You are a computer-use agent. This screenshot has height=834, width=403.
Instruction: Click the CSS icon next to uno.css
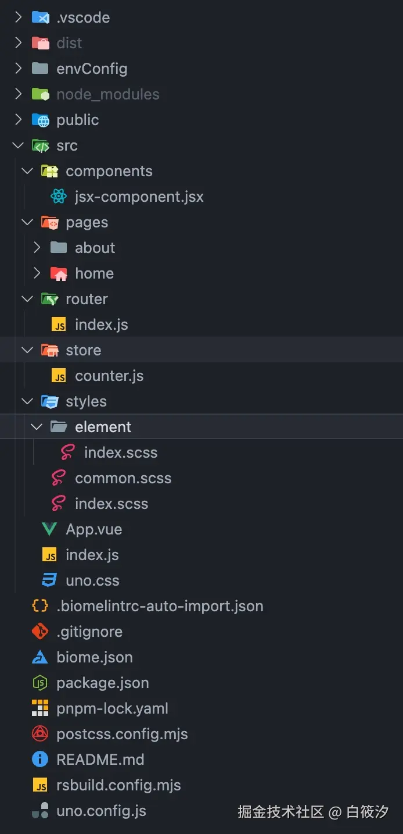pyautogui.click(x=49, y=580)
